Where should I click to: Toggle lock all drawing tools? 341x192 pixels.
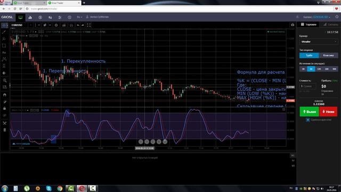[x=5, y=108]
